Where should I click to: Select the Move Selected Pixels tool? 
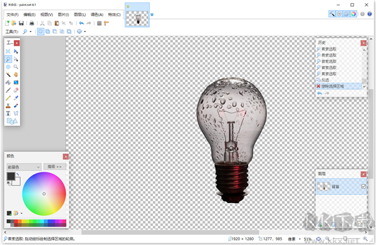(x=16, y=51)
